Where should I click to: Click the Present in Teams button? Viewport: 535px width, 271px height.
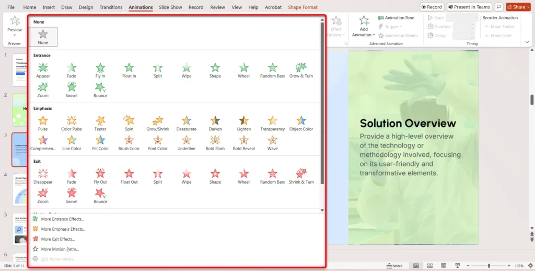pyautogui.click(x=469, y=7)
